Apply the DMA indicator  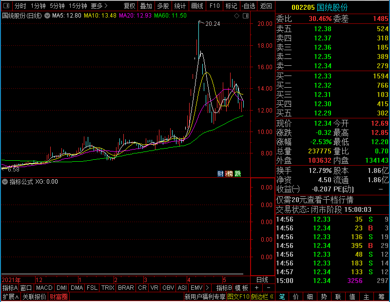(x=77, y=288)
